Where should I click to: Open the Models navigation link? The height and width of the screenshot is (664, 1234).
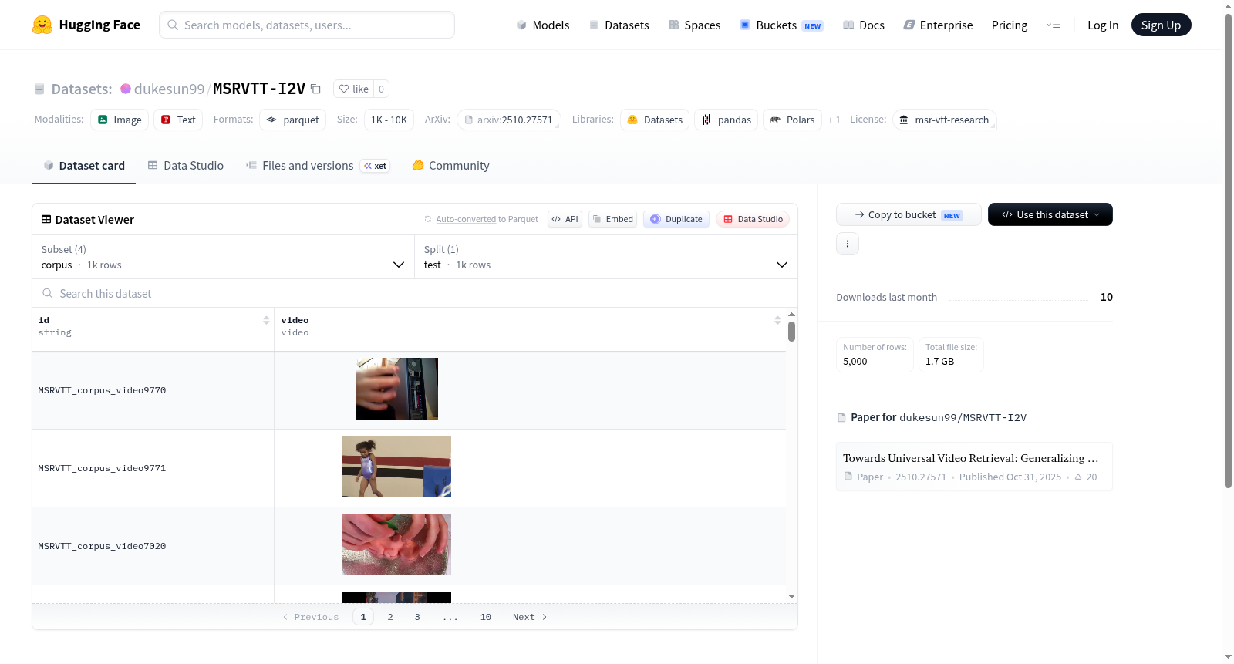(543, 25)
